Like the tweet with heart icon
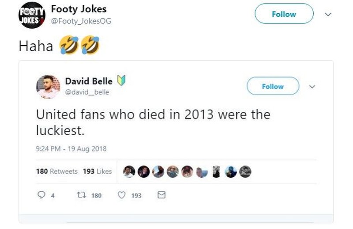 pos(122,195)
